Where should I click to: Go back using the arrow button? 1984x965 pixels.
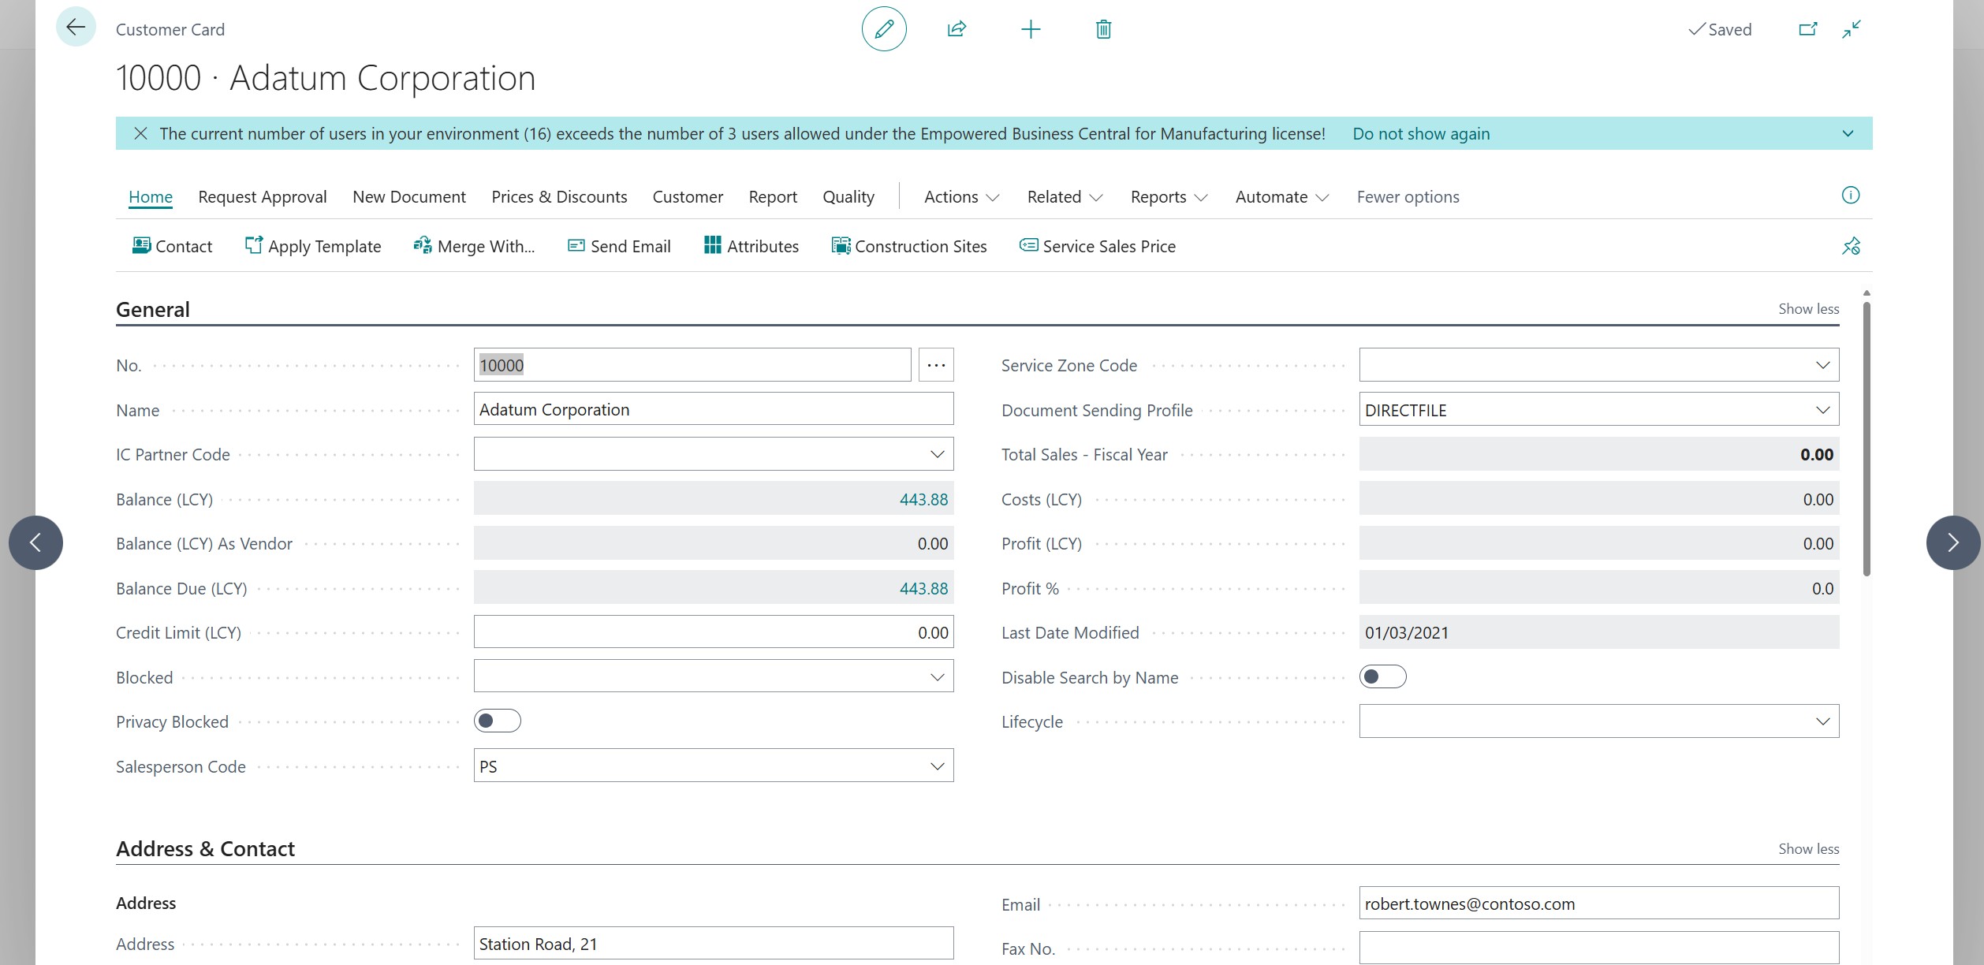[76, 28]
